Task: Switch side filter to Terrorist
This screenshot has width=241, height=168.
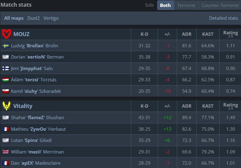Action: 186,5
